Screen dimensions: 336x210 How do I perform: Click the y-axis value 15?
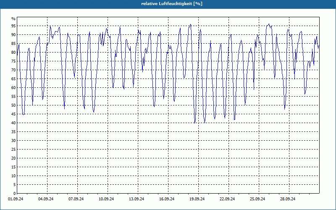tap(13, 167)
